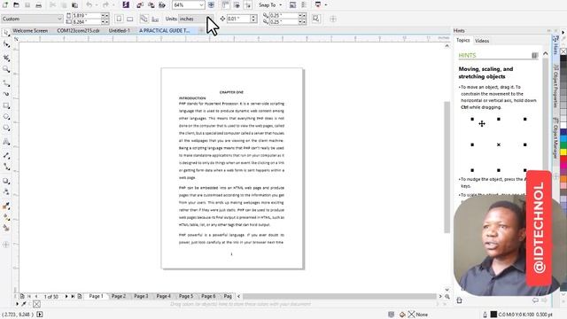567x319 pixels.
Task: Open a file with the Open folder icon
Action: tap(16, 5)
